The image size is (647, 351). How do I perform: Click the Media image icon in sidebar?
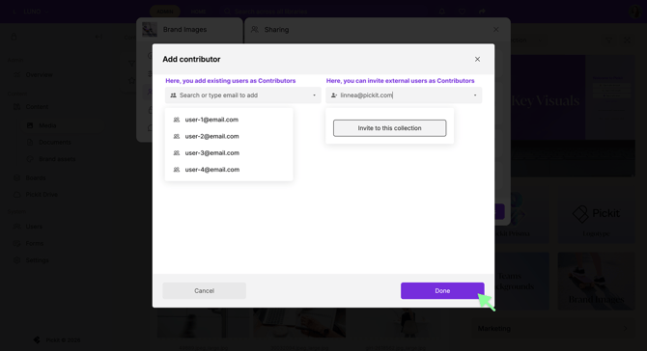[x=30, y=125]
